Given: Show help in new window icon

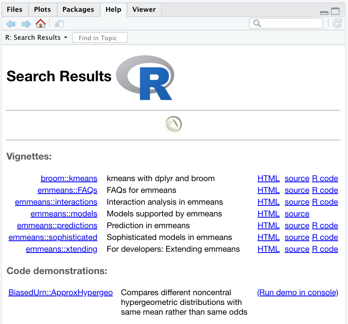Looking at the screenshot, I should (x=59, y=24).
